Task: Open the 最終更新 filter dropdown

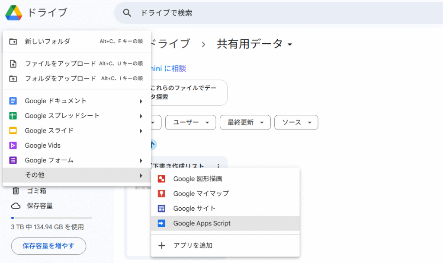Action: pyautogui.click(x=245, y=123)
